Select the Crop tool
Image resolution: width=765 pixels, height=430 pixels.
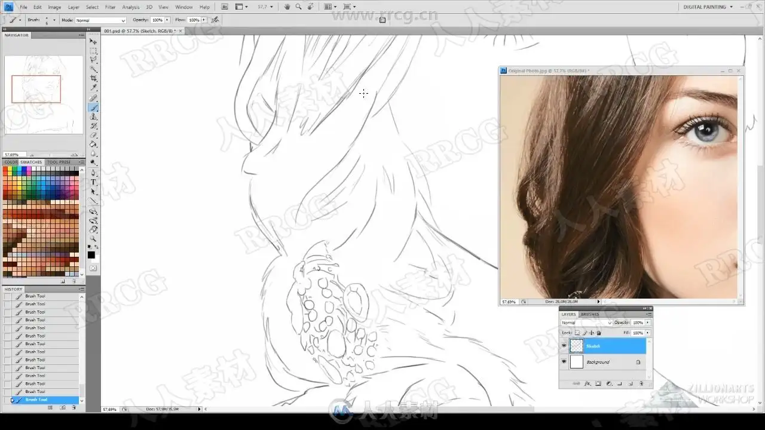(x=93, y=78)
